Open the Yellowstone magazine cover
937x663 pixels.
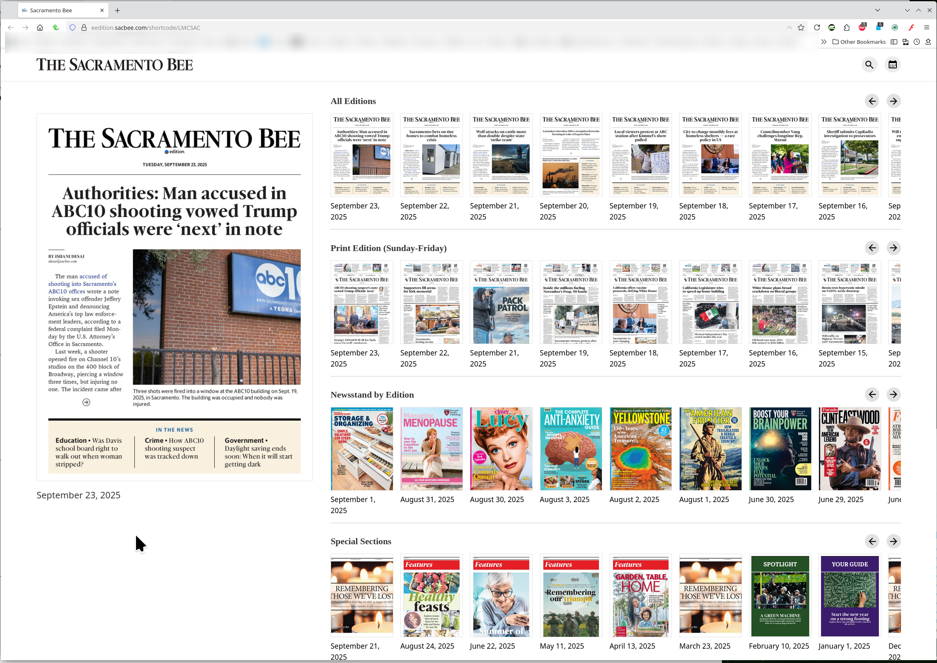tap(640, 449)
